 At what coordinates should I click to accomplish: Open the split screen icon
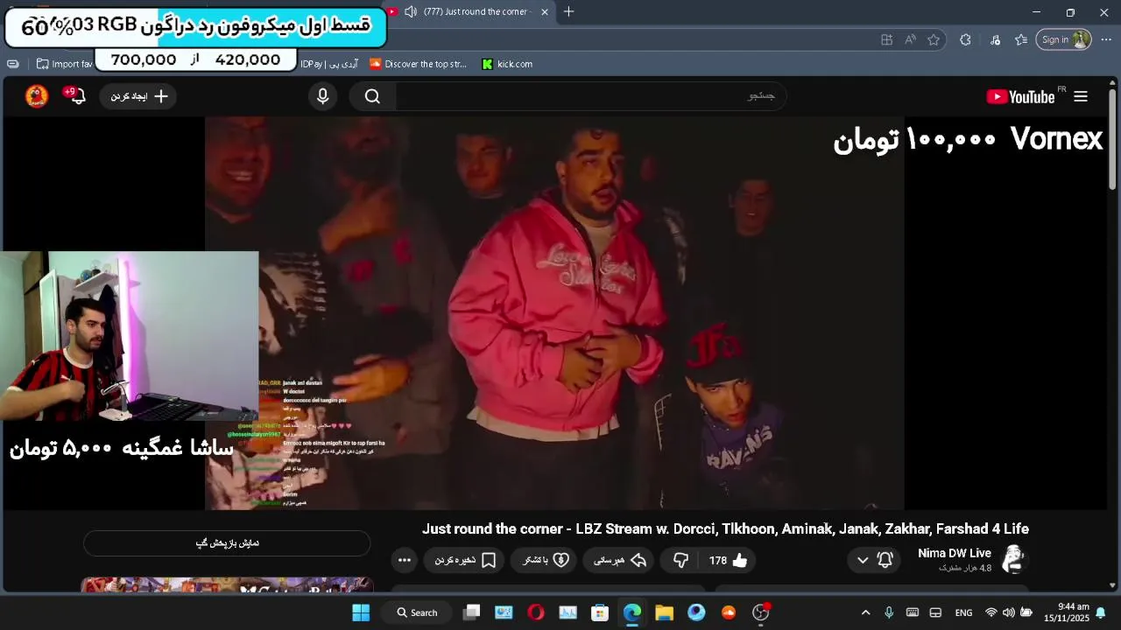(887, 39)
